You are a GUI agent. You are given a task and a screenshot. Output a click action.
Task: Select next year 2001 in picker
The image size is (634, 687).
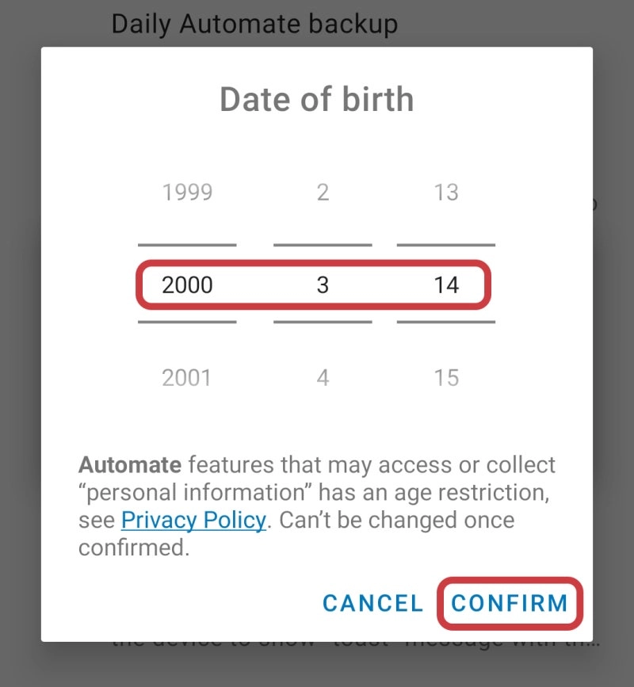[187, 377]
